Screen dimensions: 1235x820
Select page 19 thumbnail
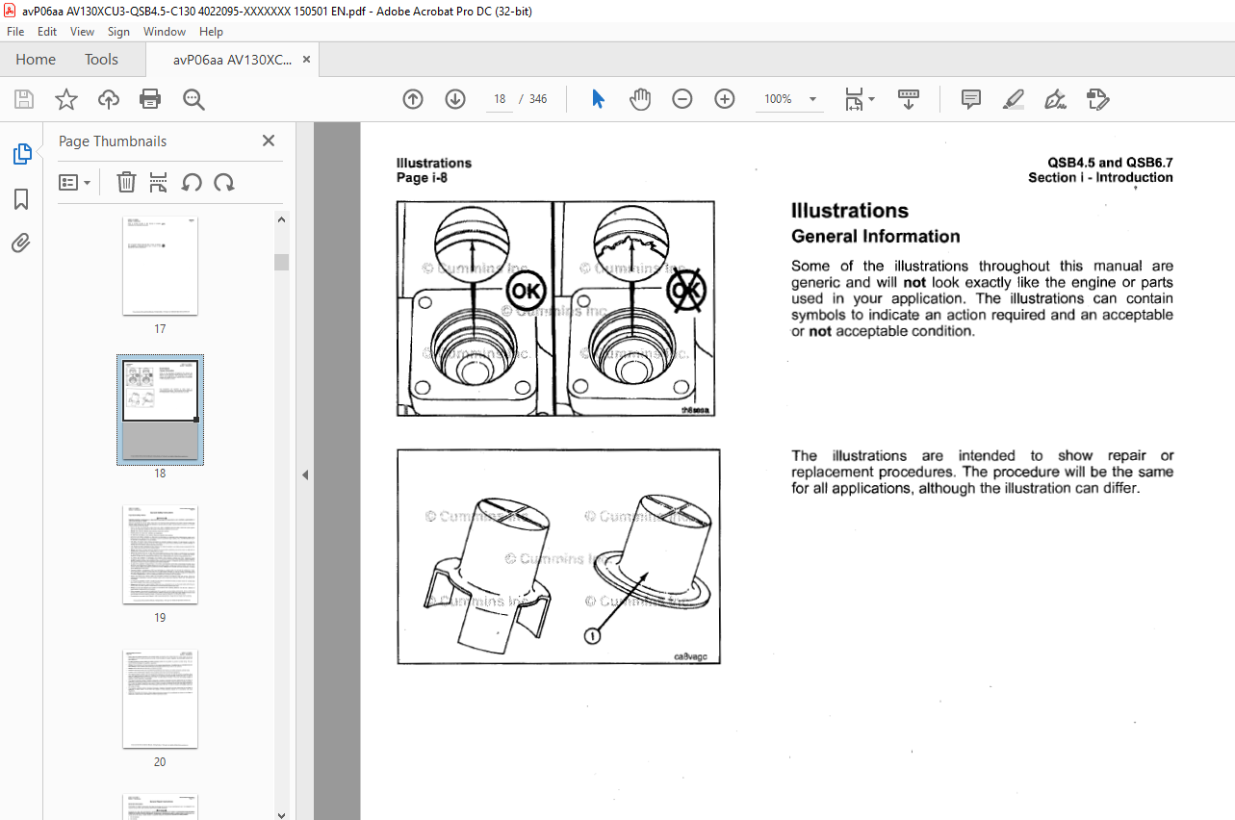[x=160, y=554]
